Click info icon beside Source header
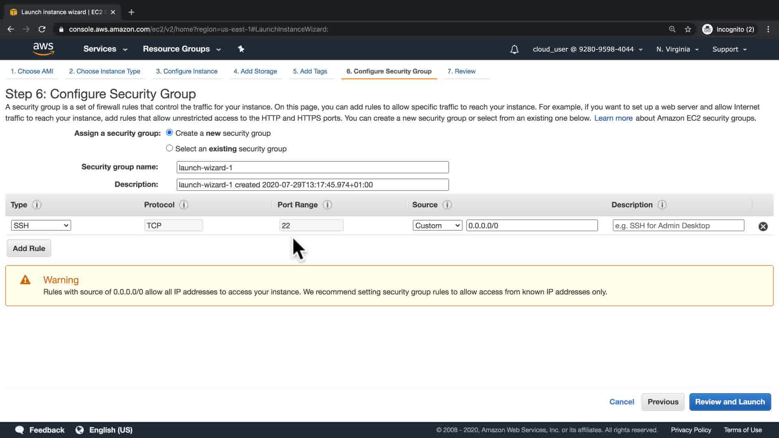This screenshot has width=779, height=438. [x=447, y=205]
